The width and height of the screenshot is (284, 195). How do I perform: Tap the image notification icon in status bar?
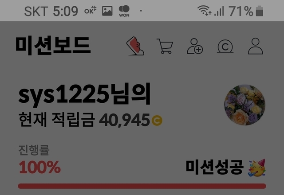coord(107,11)
